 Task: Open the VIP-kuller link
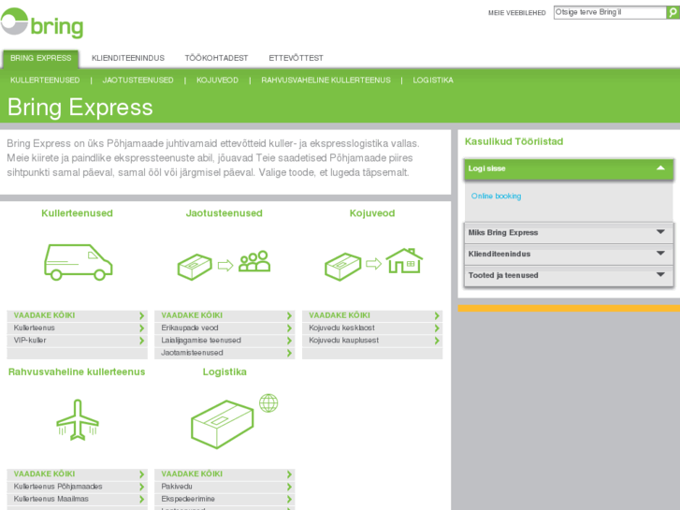pyautogui.click(x=30, y=341)
